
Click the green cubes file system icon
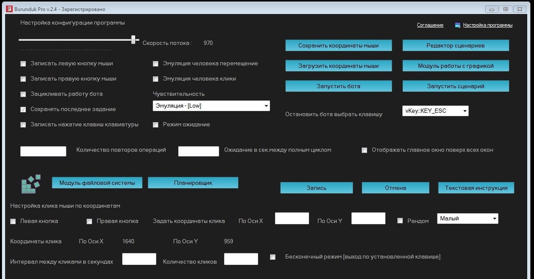pos(31,184)
